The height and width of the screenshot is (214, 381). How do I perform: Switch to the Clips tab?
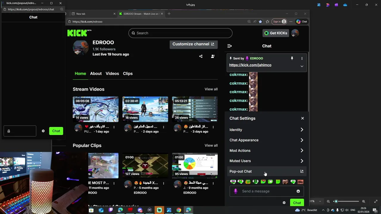click(x=128, y=73)
